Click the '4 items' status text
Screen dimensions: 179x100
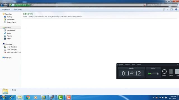(x=13, y=90)
